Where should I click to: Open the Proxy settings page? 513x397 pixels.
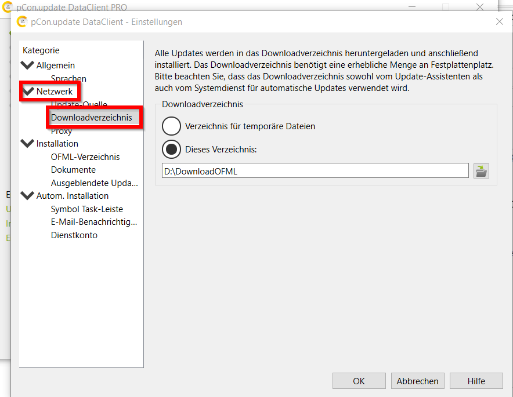(x=62, y=131)
